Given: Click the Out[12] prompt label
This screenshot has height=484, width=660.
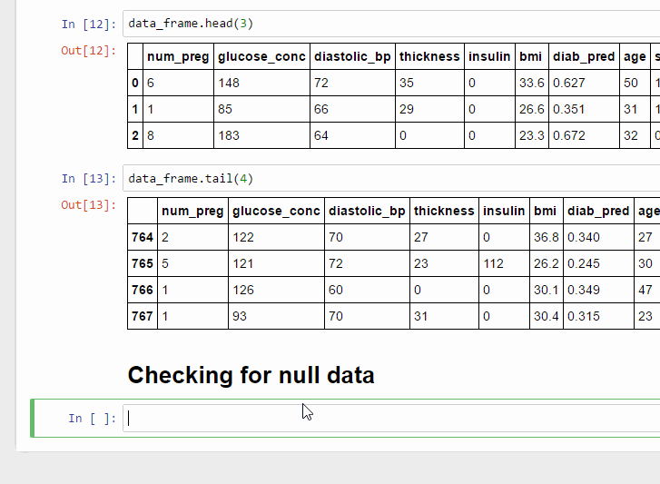Looking at the screenshot, I should tap(89, 51).
